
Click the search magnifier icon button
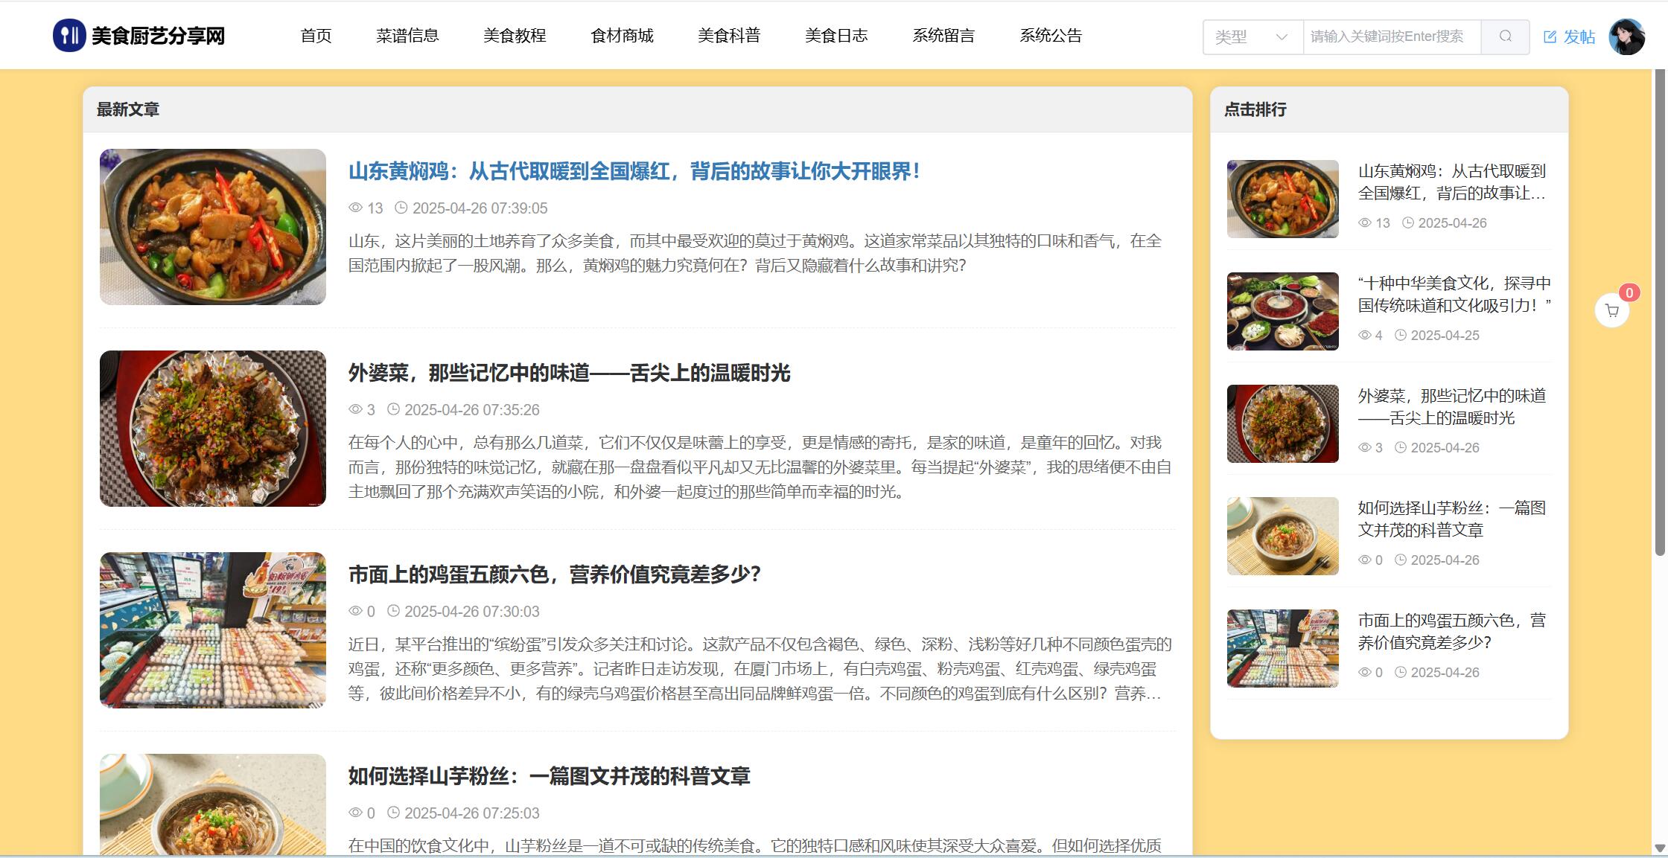click(x=1505, y=36)
